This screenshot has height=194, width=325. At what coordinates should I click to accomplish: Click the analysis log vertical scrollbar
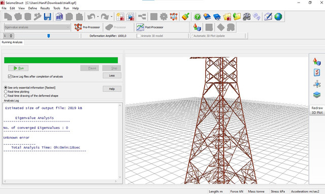click(x=120, y=142)
